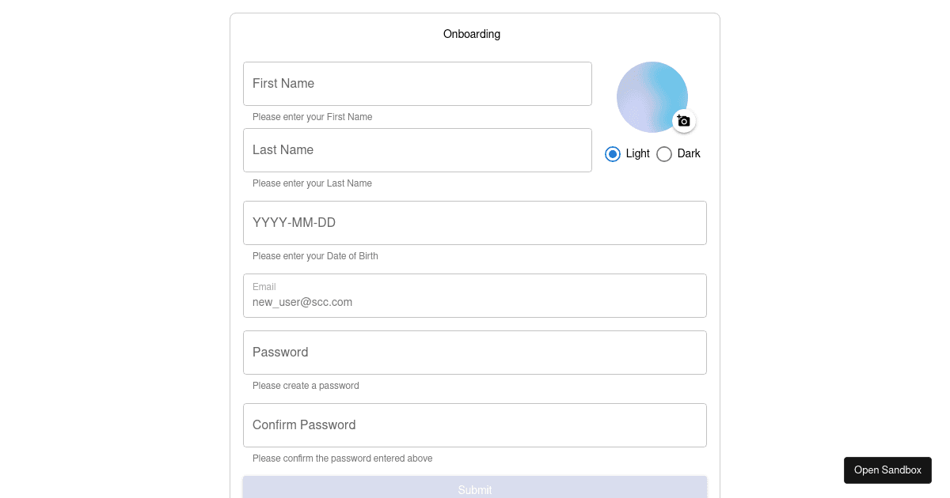This screenshot has width=950, height=498.
Task: Click the 'Please enter your Last Name' hint
Action: pos(312,183)
